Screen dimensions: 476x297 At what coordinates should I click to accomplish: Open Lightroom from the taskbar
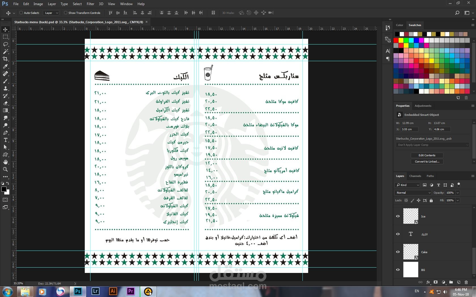tap(96, 291)
